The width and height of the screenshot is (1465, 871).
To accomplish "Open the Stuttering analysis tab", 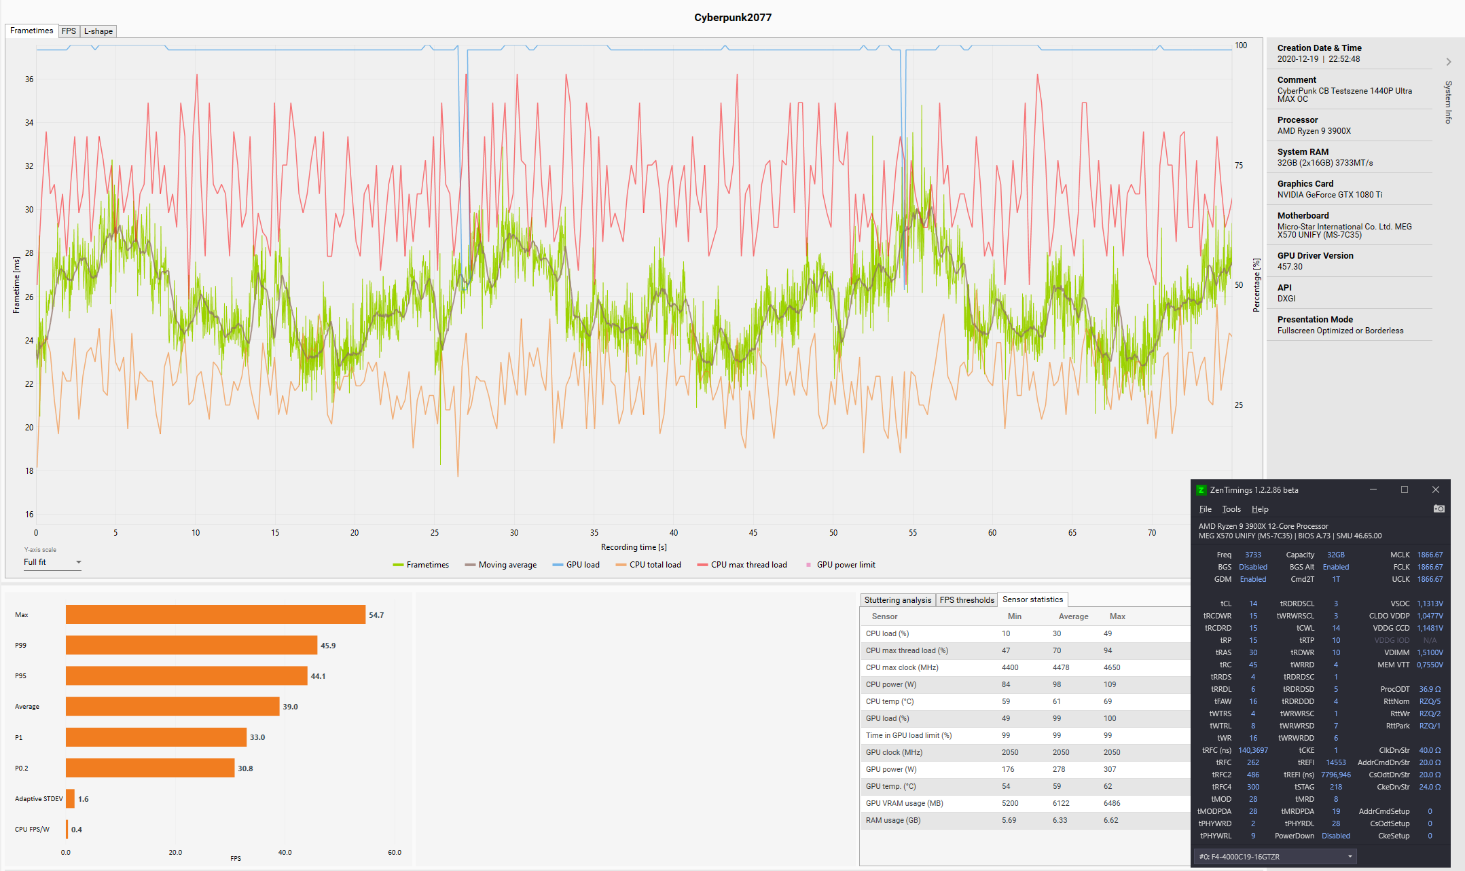I will coord(897,600).
